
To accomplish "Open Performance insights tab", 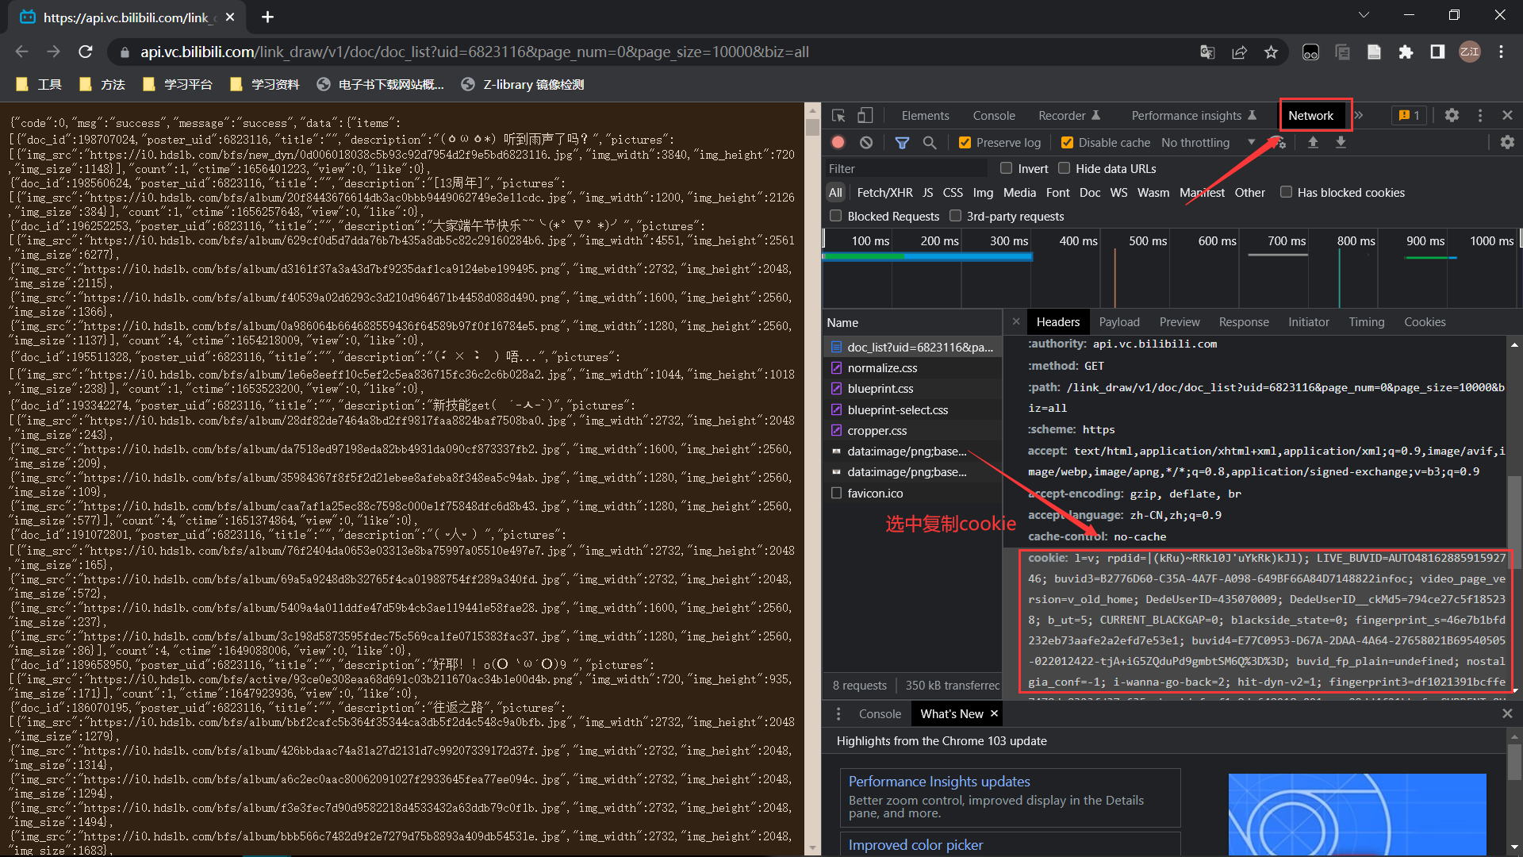I will point(1194,116).
